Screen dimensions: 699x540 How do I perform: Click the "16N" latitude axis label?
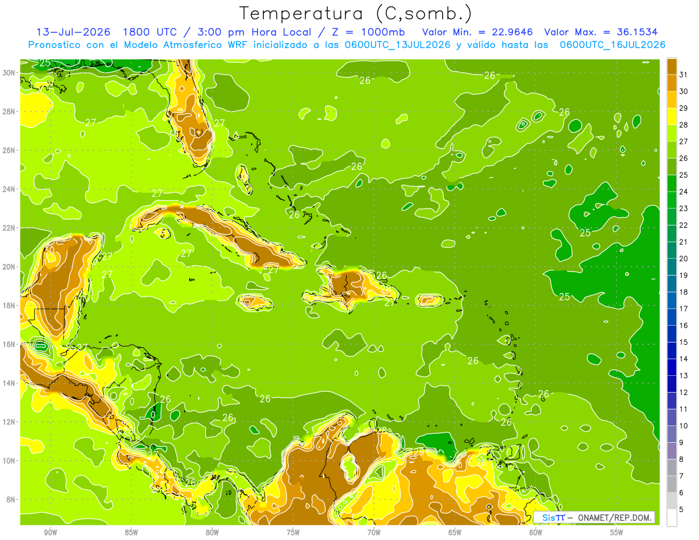9,344
